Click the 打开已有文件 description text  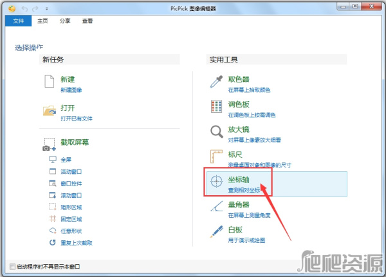click(77, 119)
